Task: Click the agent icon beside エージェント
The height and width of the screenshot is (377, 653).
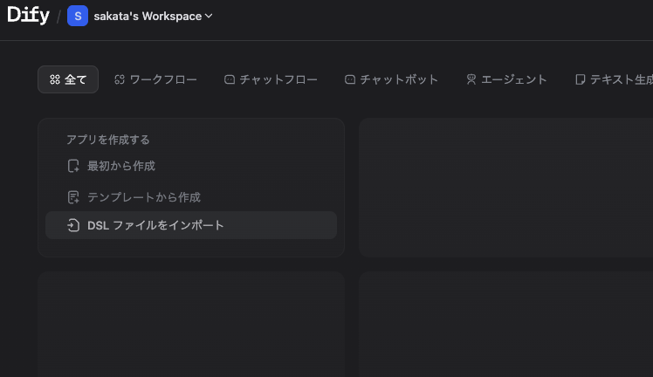Action: [x=471, y=79]
